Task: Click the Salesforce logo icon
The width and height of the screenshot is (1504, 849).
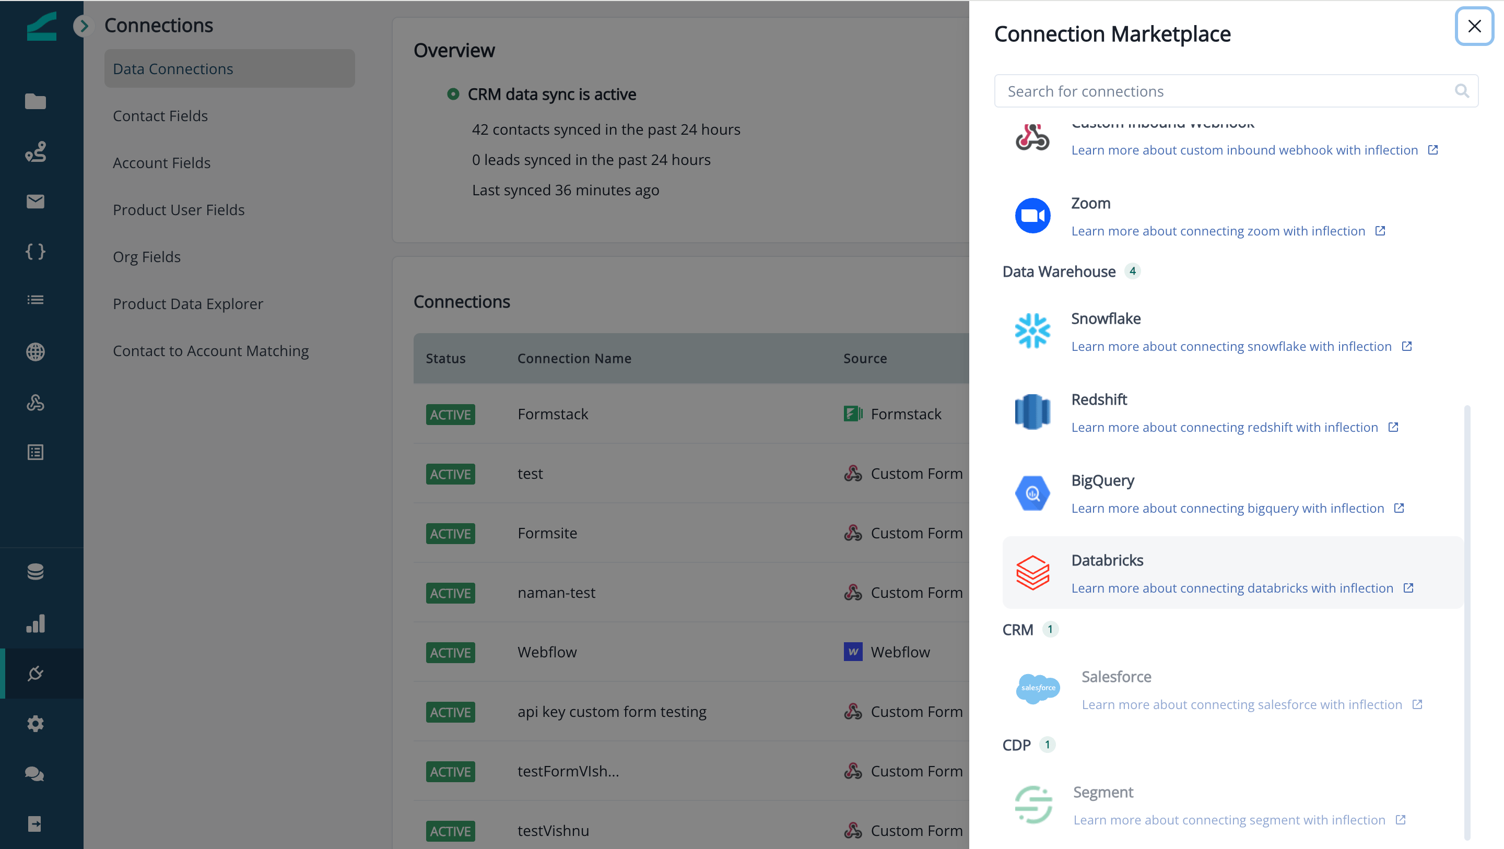Action: click(1038, 689)
